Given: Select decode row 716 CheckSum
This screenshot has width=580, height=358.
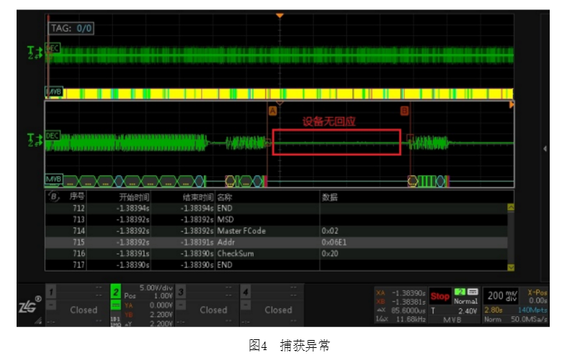Looking at the screenshot, I should click(276, 254).
